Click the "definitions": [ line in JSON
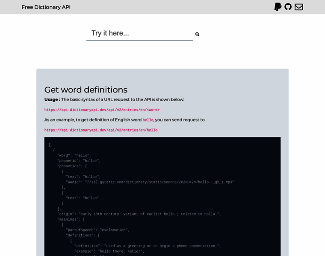This screenshot has width=325, height=256. click(83, 236)
